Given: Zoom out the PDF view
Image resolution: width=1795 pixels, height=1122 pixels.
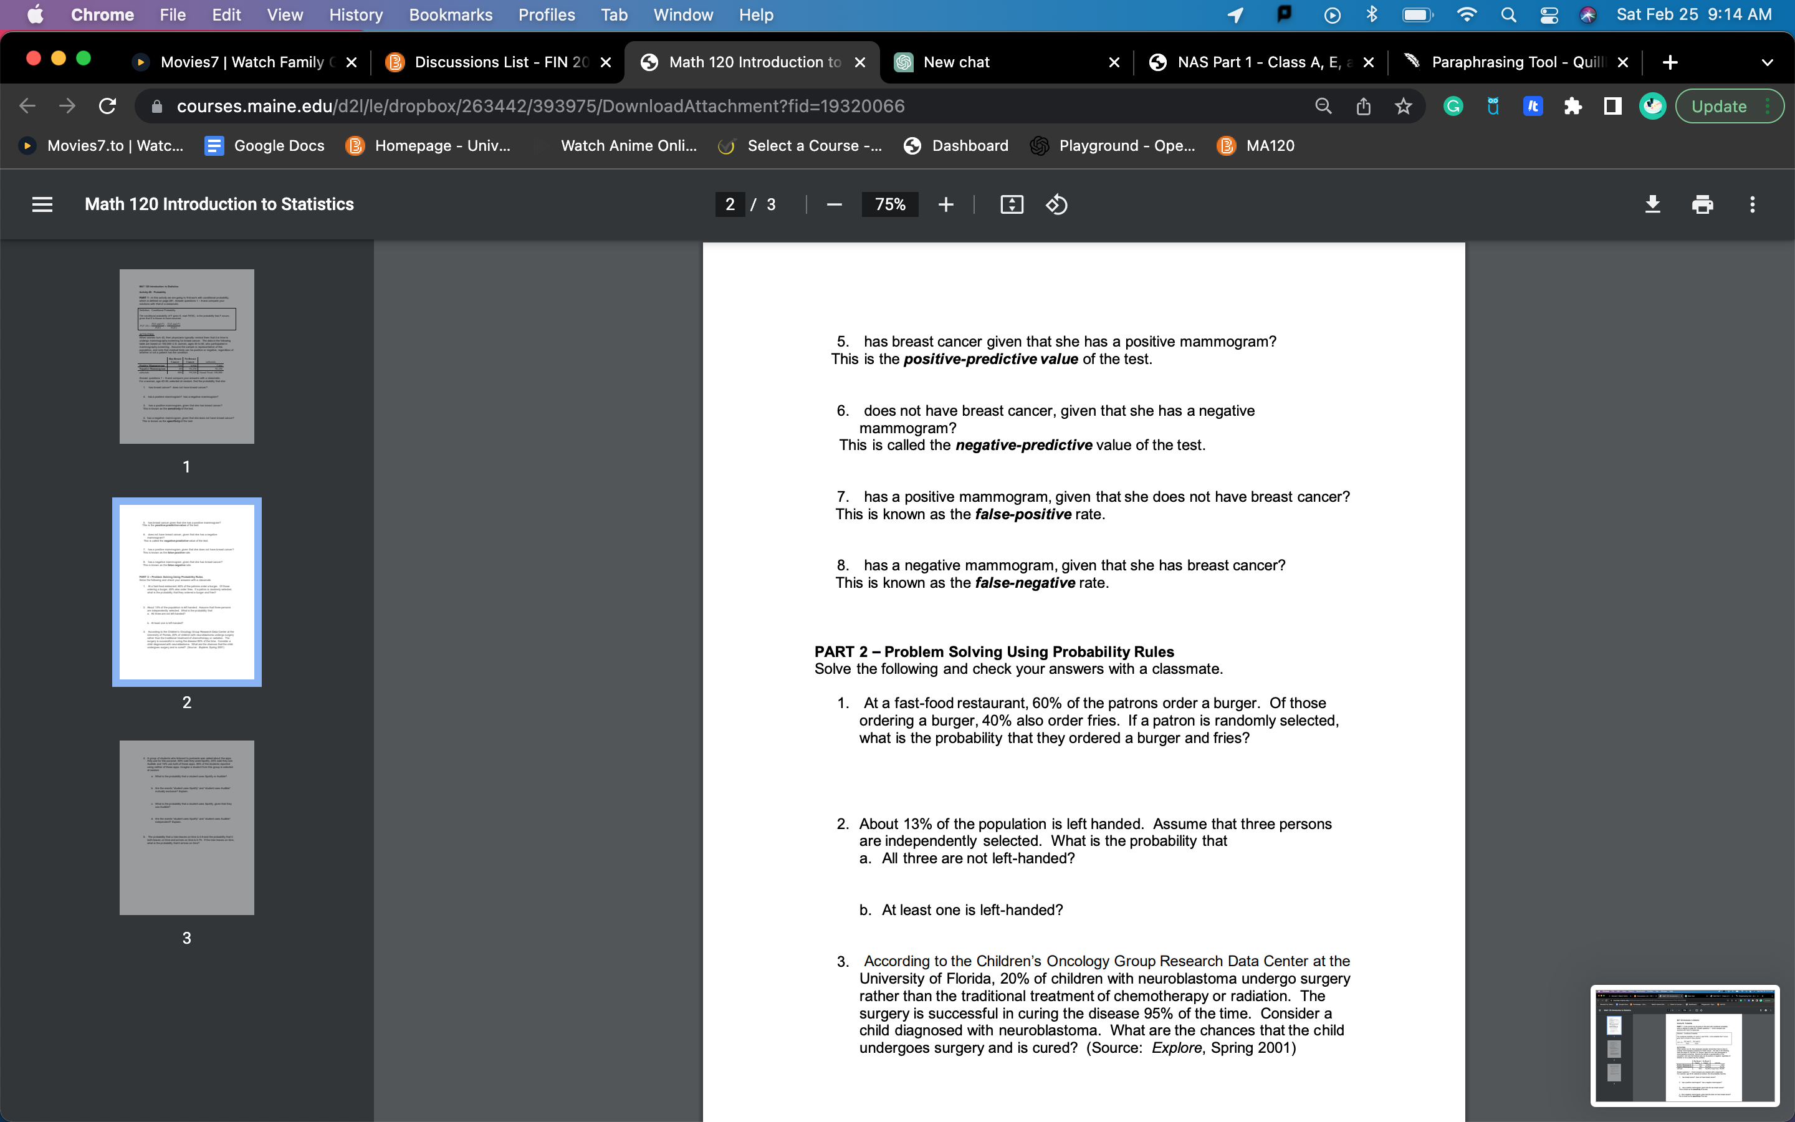Looking at the screenshot, I should click(834, 204).
